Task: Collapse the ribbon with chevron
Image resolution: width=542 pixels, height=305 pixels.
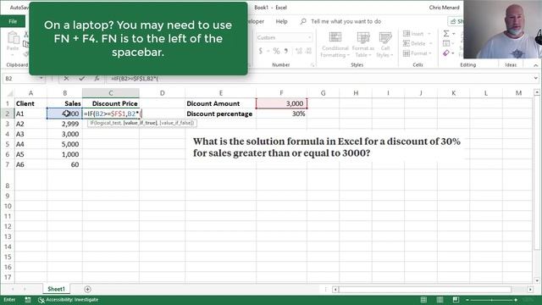Action: (535, 65)
